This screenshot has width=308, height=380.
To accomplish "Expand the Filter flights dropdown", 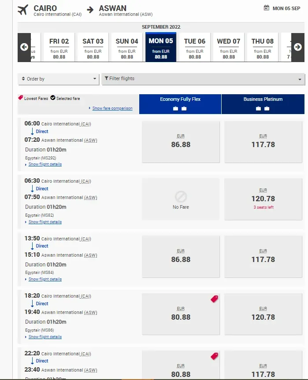I will 203,79.
